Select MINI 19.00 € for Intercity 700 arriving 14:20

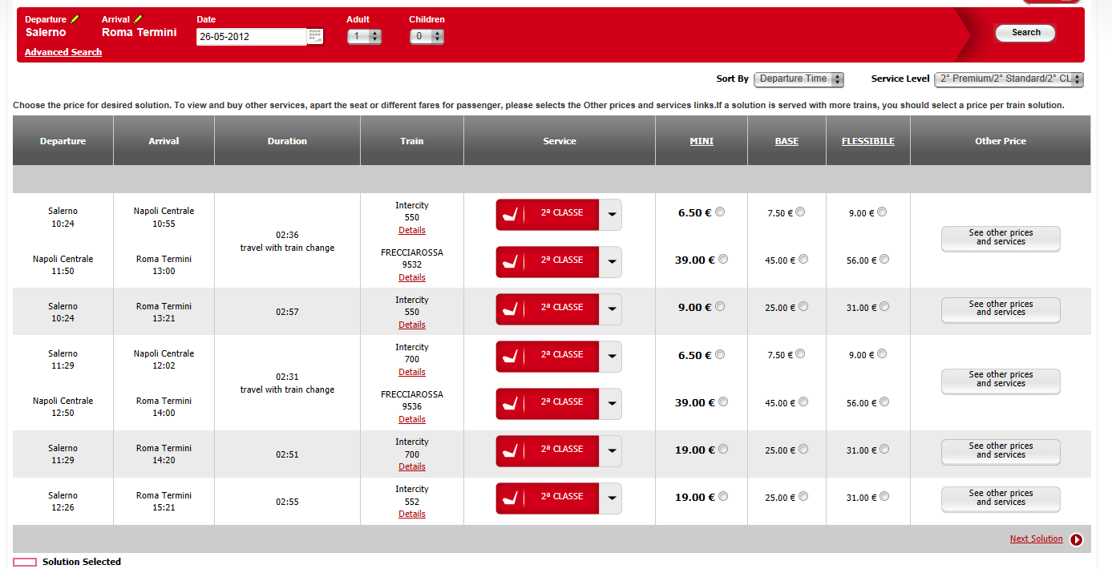pos(723,450)
